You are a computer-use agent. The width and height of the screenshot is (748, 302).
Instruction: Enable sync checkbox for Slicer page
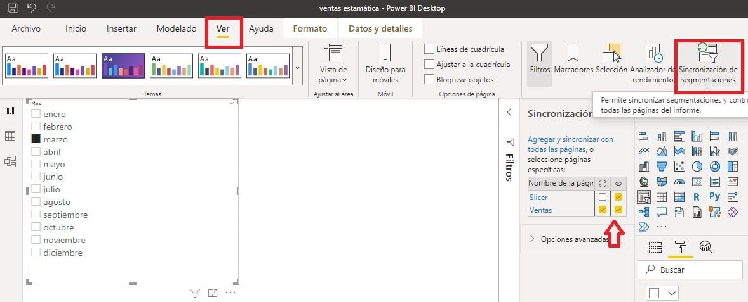[x=602, y=197]
